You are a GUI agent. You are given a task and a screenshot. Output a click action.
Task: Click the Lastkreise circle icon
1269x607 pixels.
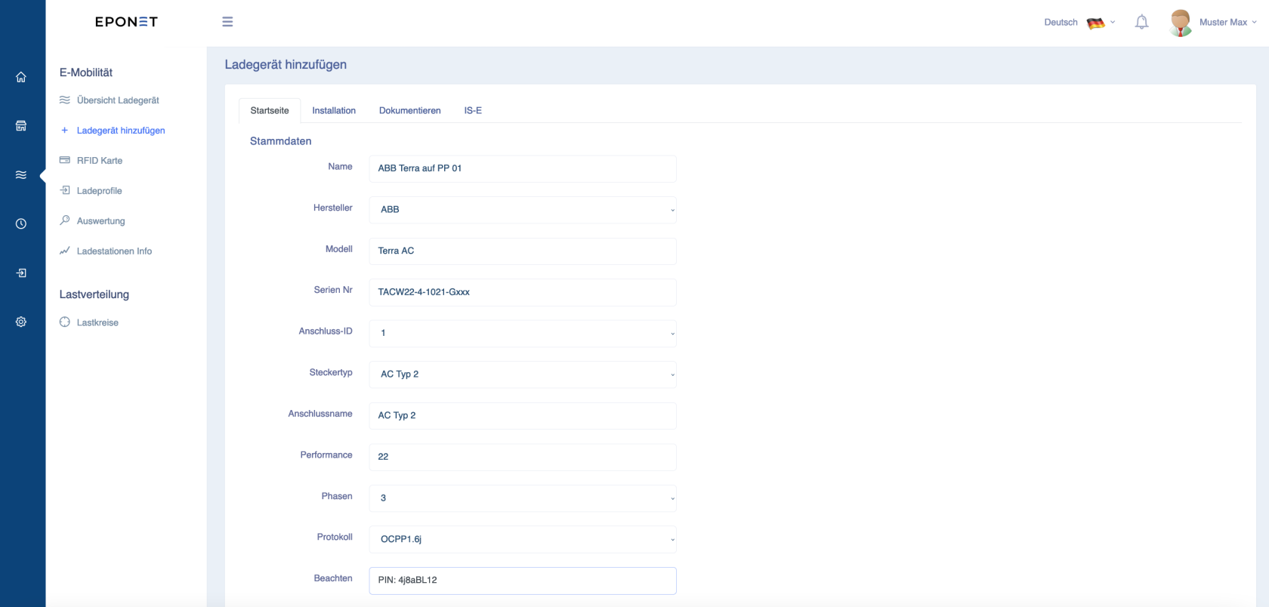[65, 322]
